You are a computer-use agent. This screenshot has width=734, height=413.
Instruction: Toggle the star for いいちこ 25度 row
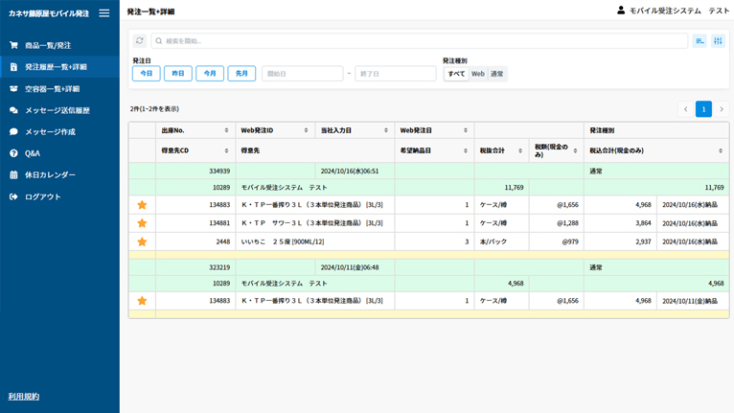click(142, 242)
